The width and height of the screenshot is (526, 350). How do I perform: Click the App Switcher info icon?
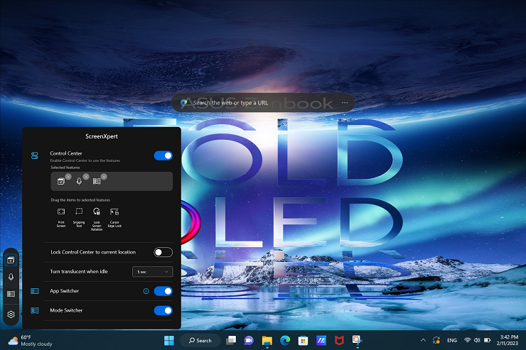(x=146, y=291)
